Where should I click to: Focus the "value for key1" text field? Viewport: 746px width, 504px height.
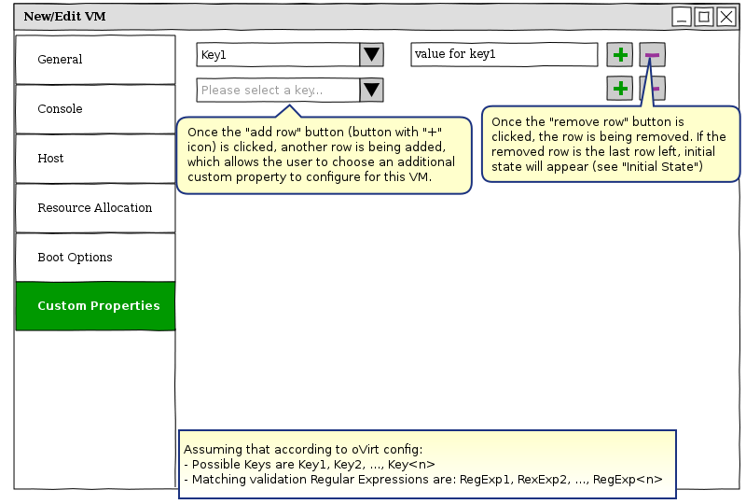pos(504,55)
